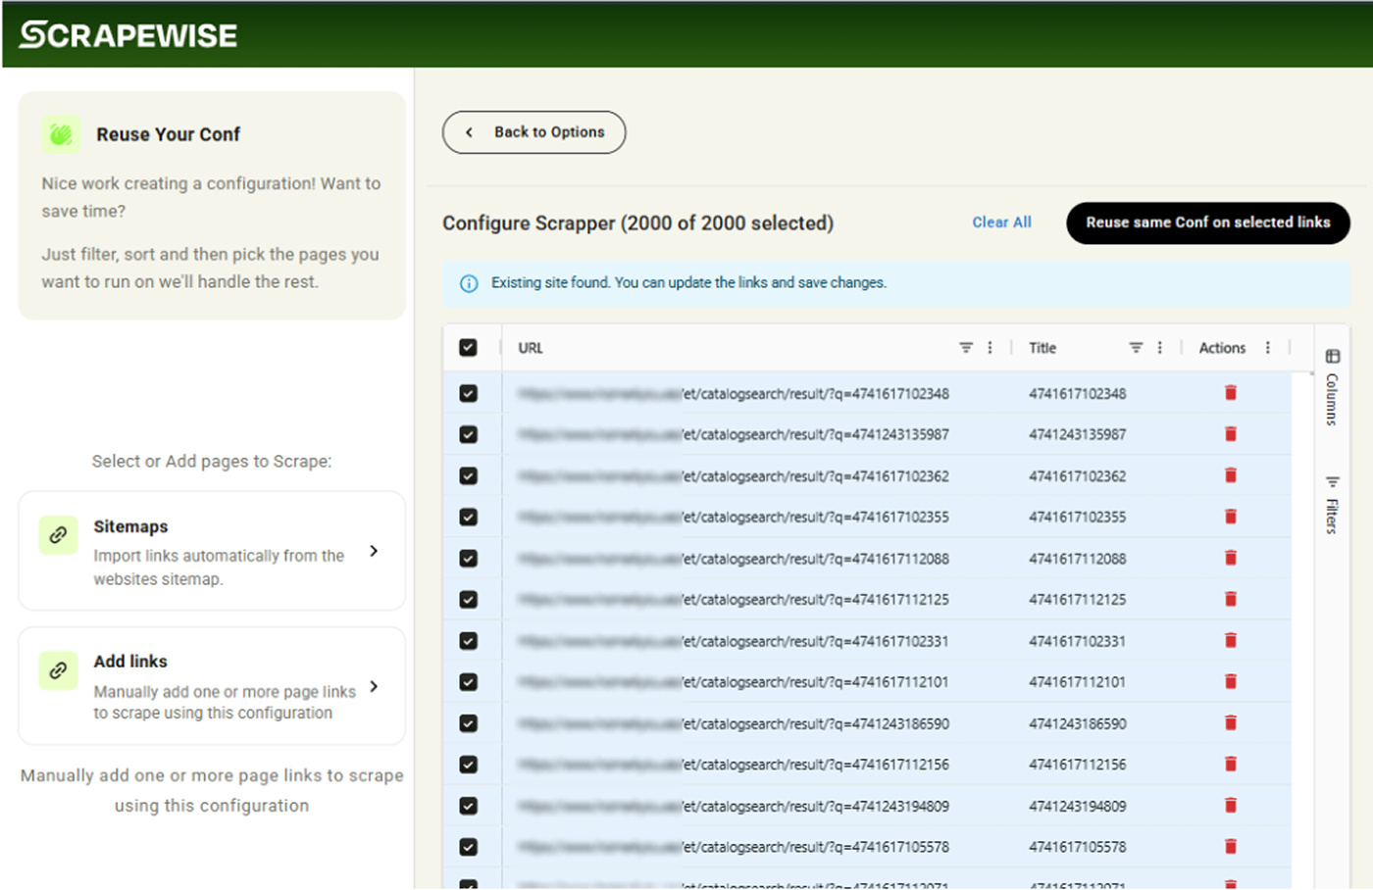Open the Columns side panel tab
Image resolution: width=1373 pixels, height=890 pixels.
(x=1332, y=387)
